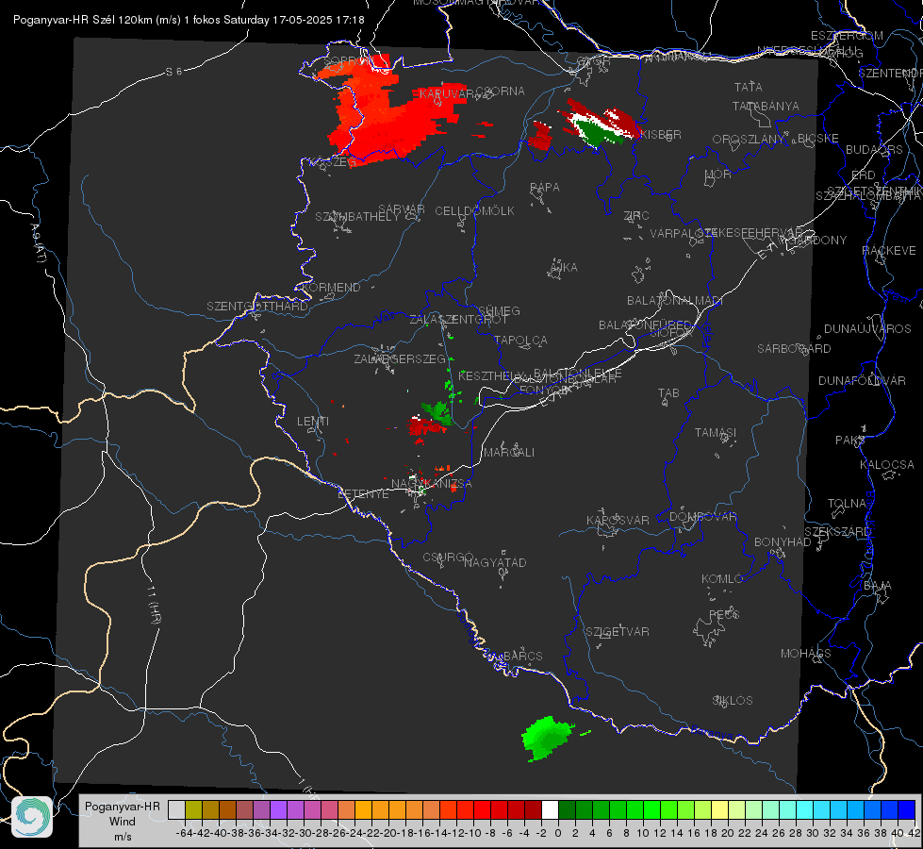923x849 pixels.
Task: Click the A 9 (AT) road label
Action: (x=39, y=243)
